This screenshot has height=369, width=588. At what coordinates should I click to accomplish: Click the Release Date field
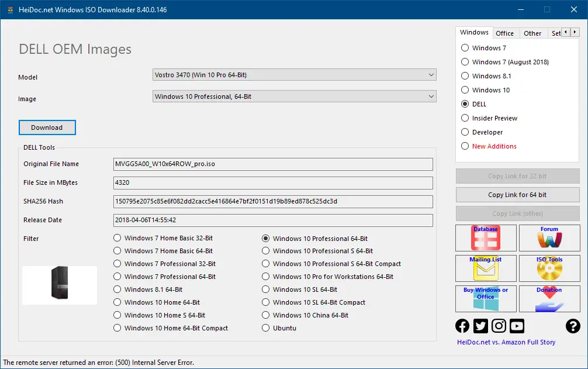[x=273, y=220]
